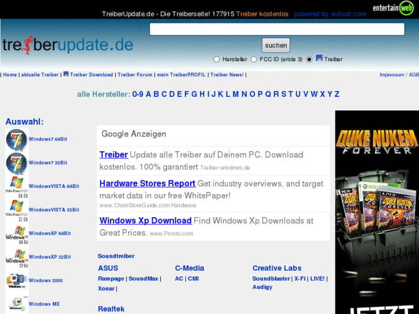This screenshot has width=419, height=314.
Task: Click the suchen button
Action: point(275,46)
